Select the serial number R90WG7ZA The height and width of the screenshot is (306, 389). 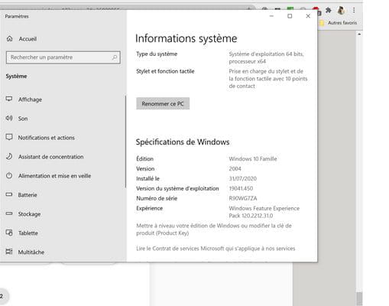pos(243,198)
